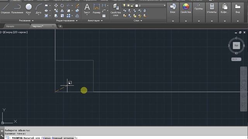248x139 pixels.
Task: Activate the Mirror tool in Редактирование
Action: 62,11
